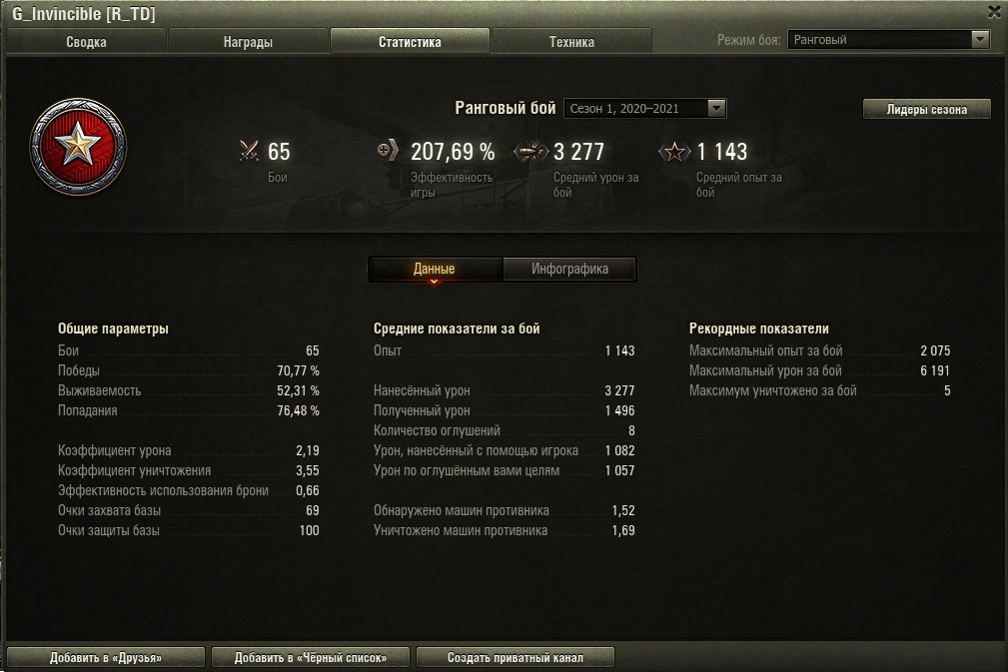This screenshot has height=672, width=1008.
Task: Switch to the Инфографика view
Action: [x=569, y=269]
